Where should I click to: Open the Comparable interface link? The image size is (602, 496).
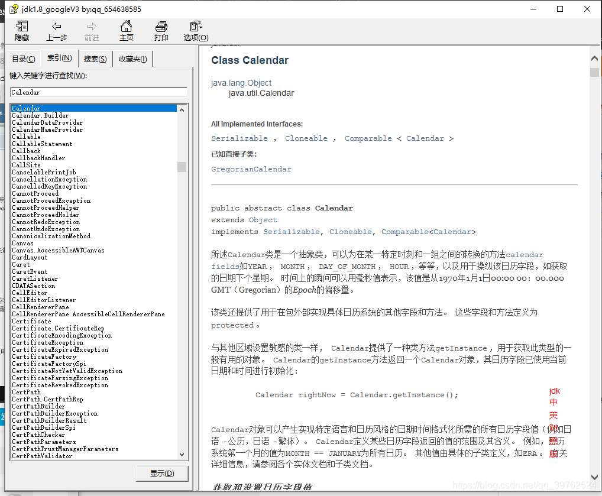[x=368, y=138]
